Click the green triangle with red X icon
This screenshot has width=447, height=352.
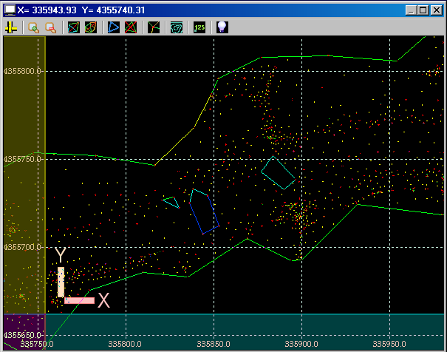[131, 27]
